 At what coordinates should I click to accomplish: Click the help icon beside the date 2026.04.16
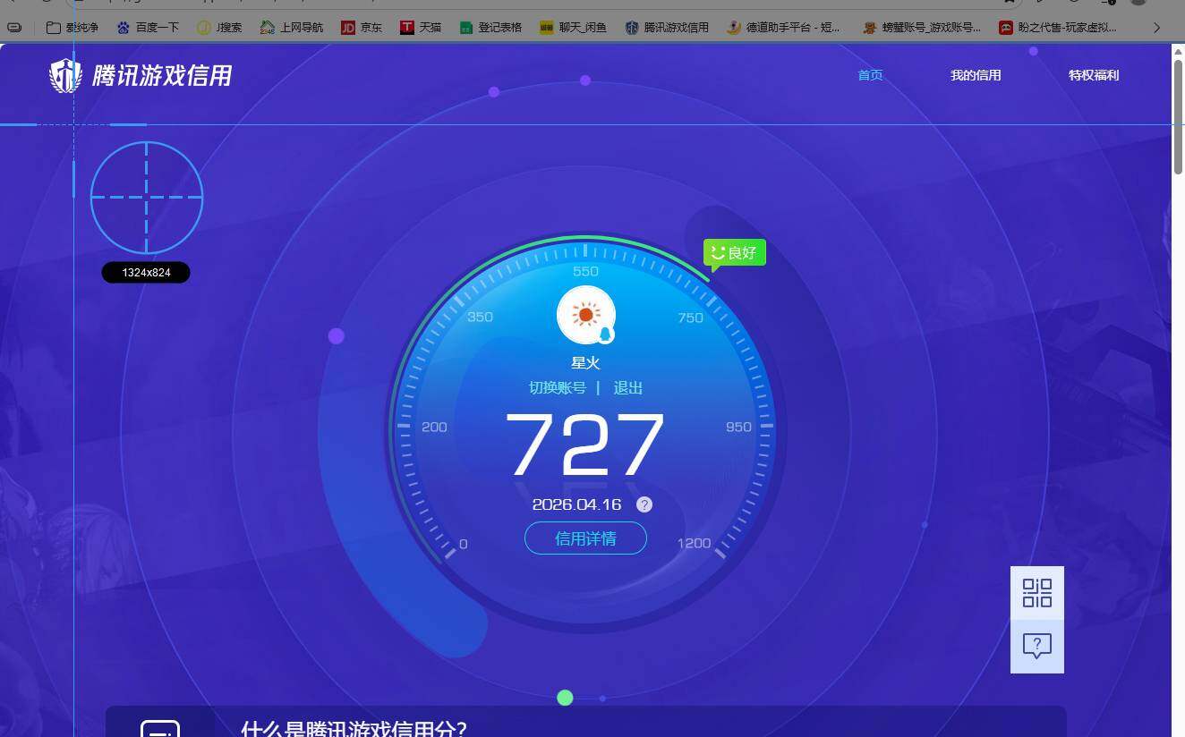(x=644, y=504)
